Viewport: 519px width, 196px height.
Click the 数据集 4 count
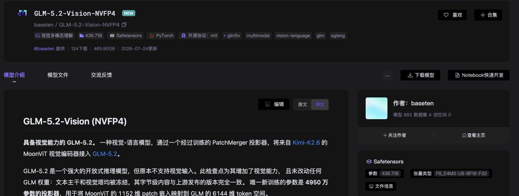[x=422, y=115]
